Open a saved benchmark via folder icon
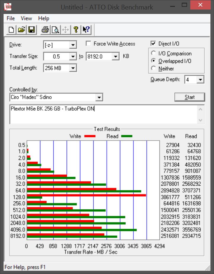The height and width of the screenshot is (274, 214). pyautogui.click(x=21, y=29)
